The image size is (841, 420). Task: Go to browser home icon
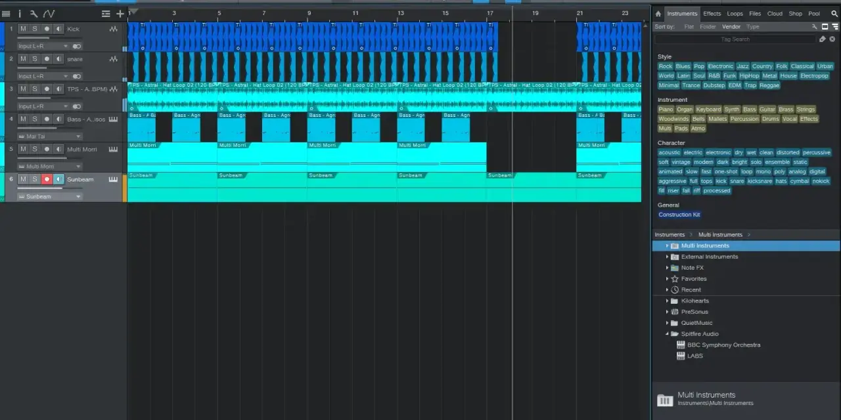coord(658,14)
